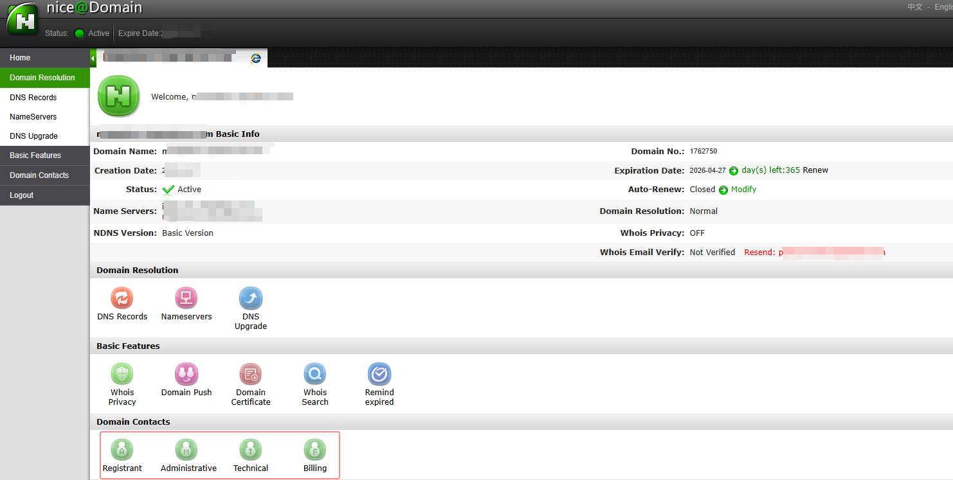Click the Remind expired icon
Viewport: 953px width, 480px height.
pos(379,374)
